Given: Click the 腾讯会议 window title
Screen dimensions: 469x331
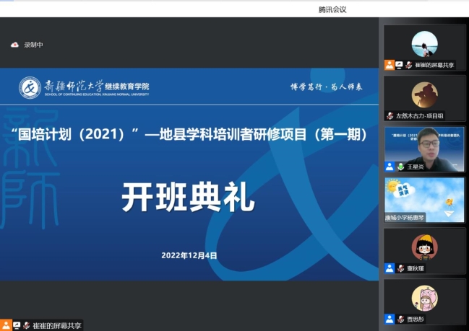Looking at the screenshot, I should coord(332,9).
